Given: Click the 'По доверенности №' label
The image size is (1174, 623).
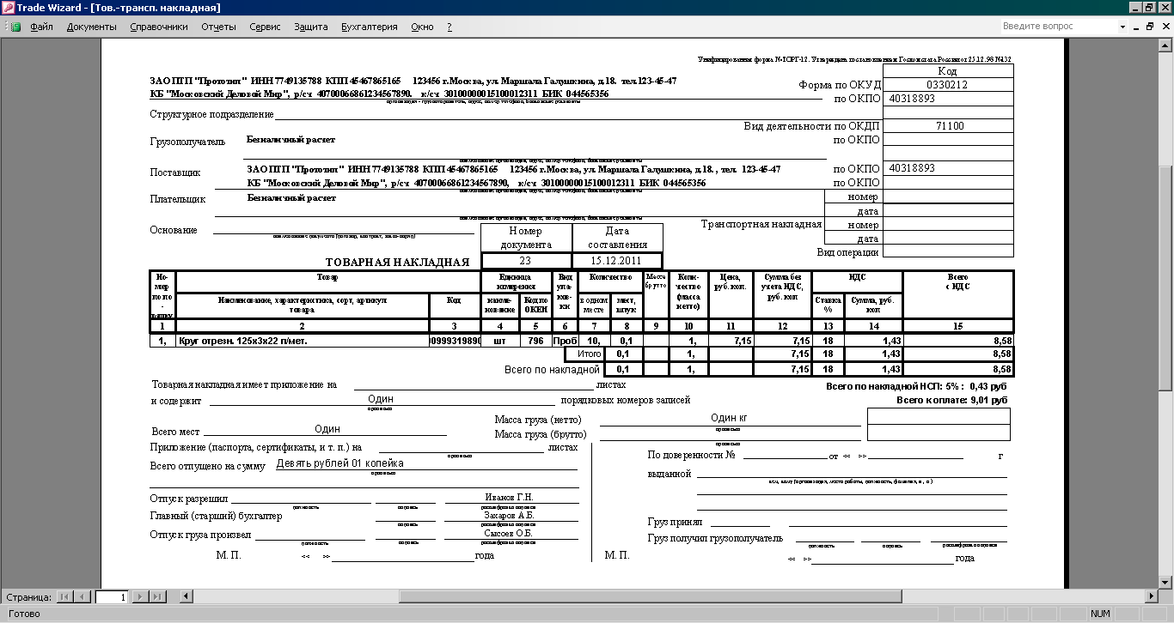Looking at the screenshot, I should (692, 455).
